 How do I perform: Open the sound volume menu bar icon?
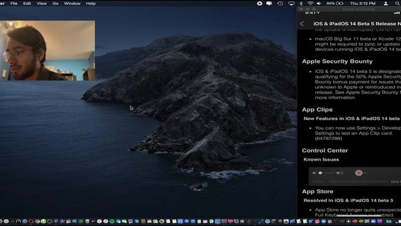pos(319,3)
